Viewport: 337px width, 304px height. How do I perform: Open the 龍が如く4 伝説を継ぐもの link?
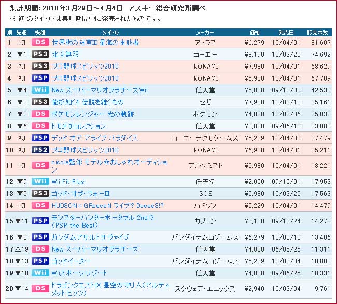click(88, 102)
